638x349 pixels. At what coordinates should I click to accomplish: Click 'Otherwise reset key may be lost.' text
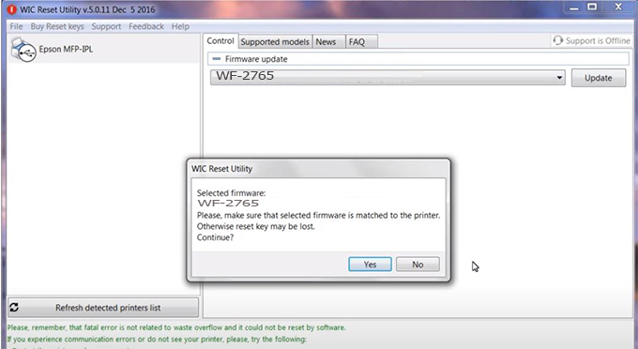point(256,226)
